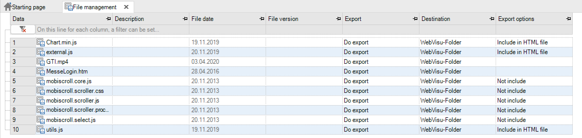Click the home icon on Starting page tab
Screen dimensions: 582x138
[8, 7]
